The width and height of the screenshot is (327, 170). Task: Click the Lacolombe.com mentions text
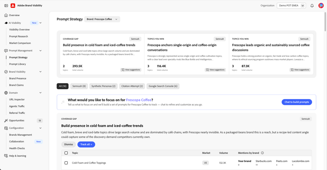300,161
